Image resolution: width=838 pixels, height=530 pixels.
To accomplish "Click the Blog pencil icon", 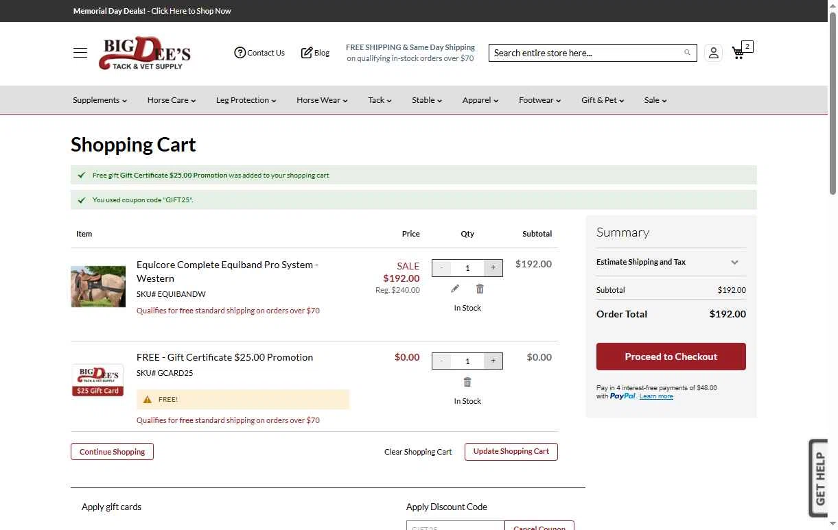I will 307,53.
